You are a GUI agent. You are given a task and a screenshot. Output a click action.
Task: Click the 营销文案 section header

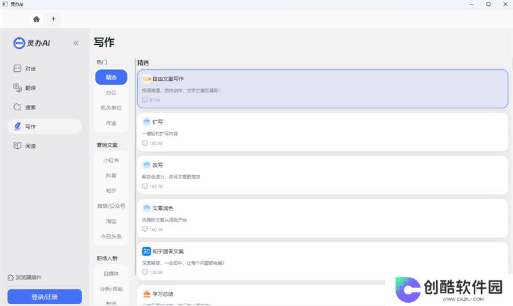point(107,145)
